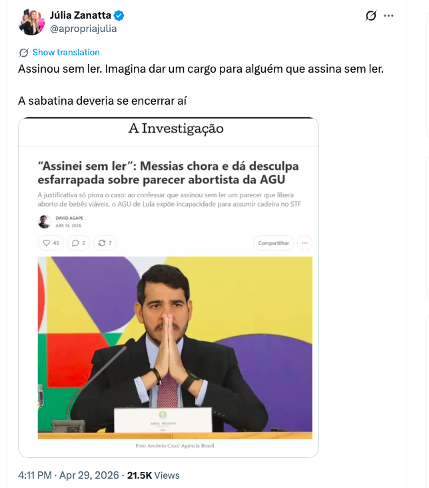Click the blue verified badge

(119, 15)
